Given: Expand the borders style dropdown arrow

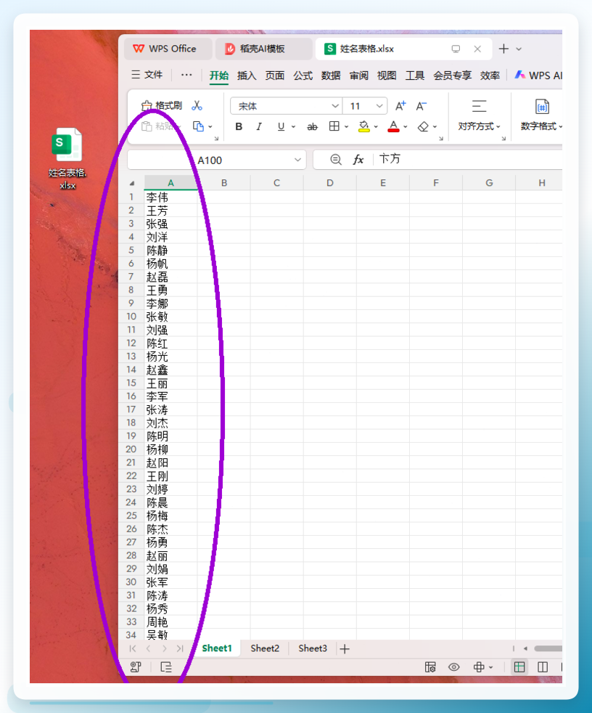Looking at the screenshot, I should (x=346, y=127).
